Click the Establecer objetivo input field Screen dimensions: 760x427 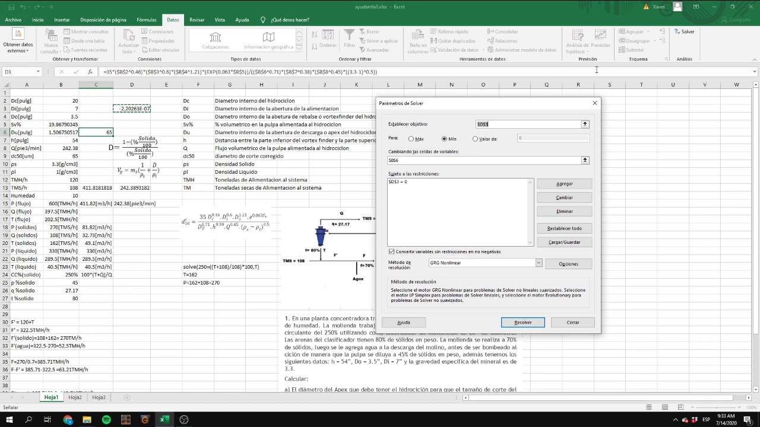point(528,124)
